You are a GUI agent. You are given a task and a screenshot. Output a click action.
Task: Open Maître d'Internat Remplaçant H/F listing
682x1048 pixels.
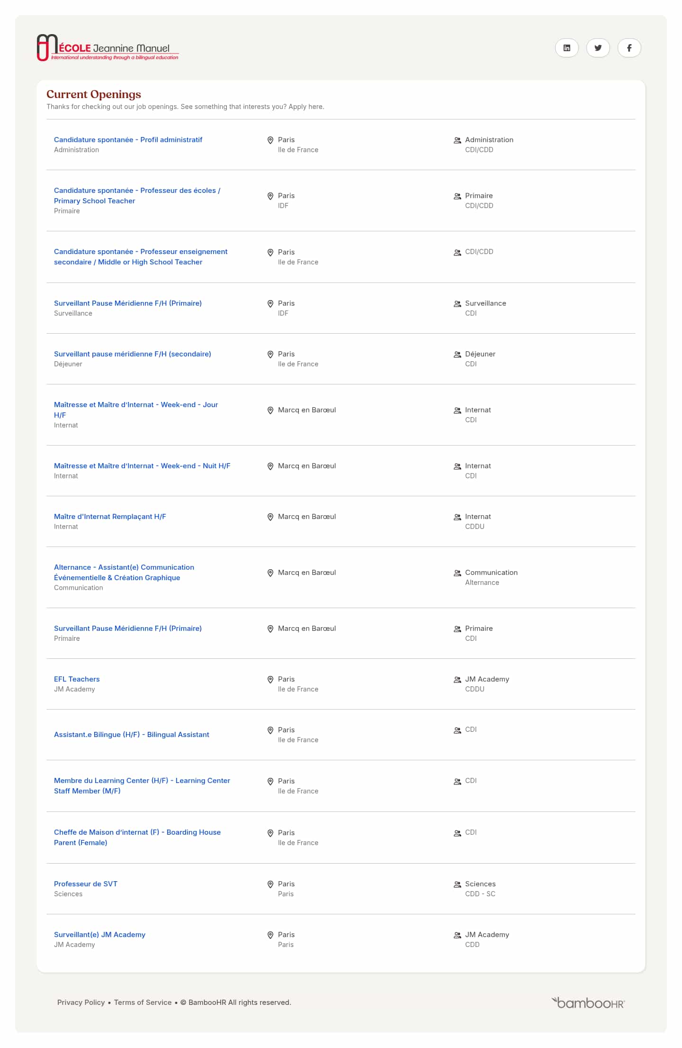pyautogui.click(x=110, y=517)
